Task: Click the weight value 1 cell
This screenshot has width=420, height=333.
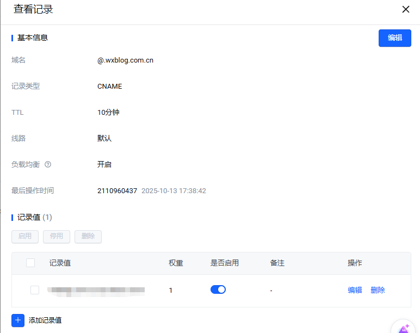Action: [x=171, y=291]
